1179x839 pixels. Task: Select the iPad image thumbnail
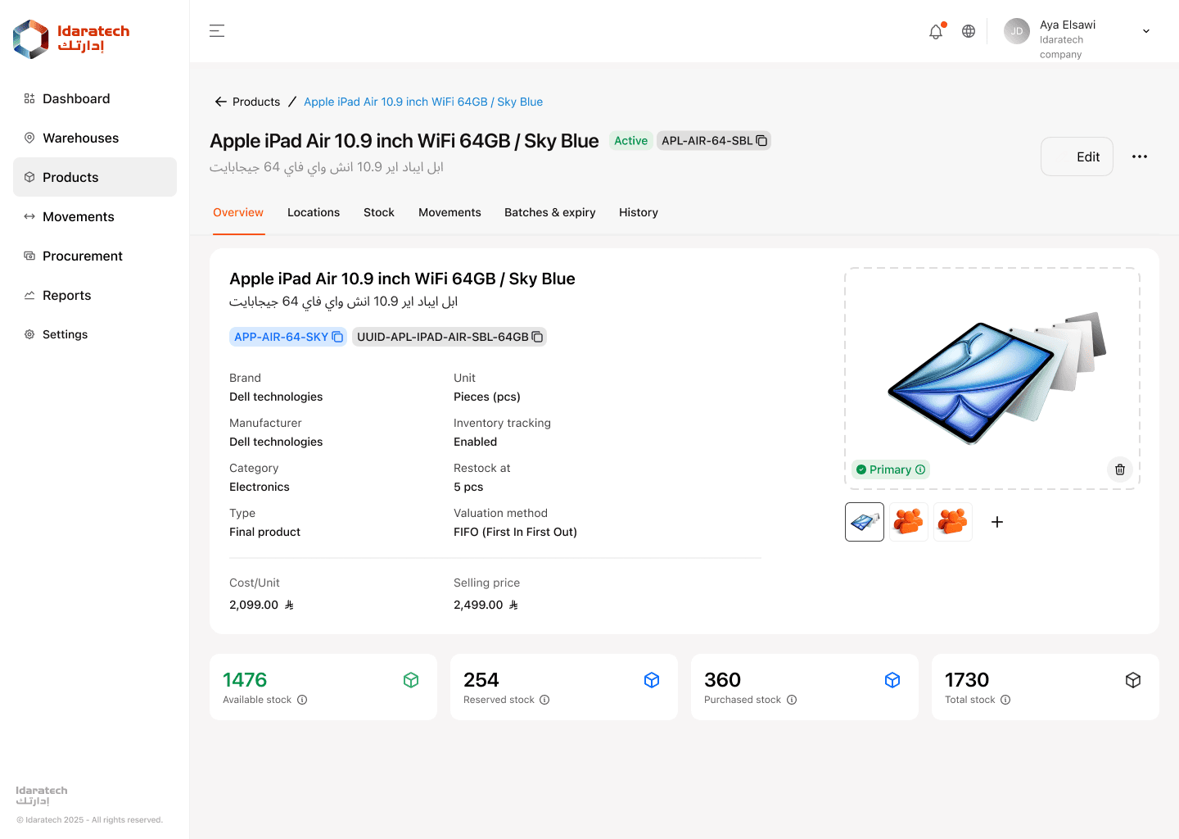pyautogui.click(x=865, y=522)
